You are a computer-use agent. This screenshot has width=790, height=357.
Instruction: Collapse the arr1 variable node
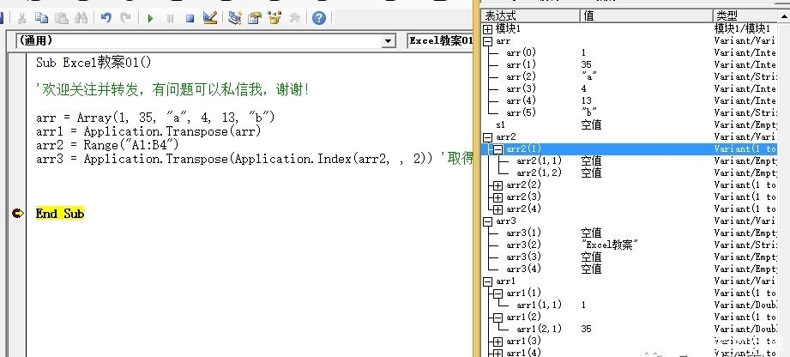[487, 281]
